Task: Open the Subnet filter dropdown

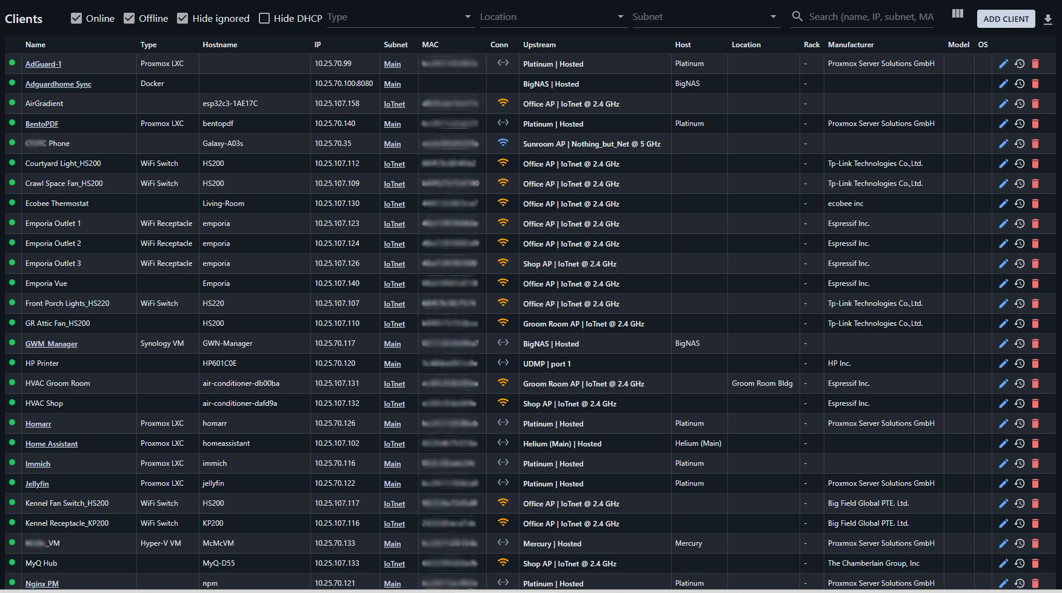Action: (704, 17)
